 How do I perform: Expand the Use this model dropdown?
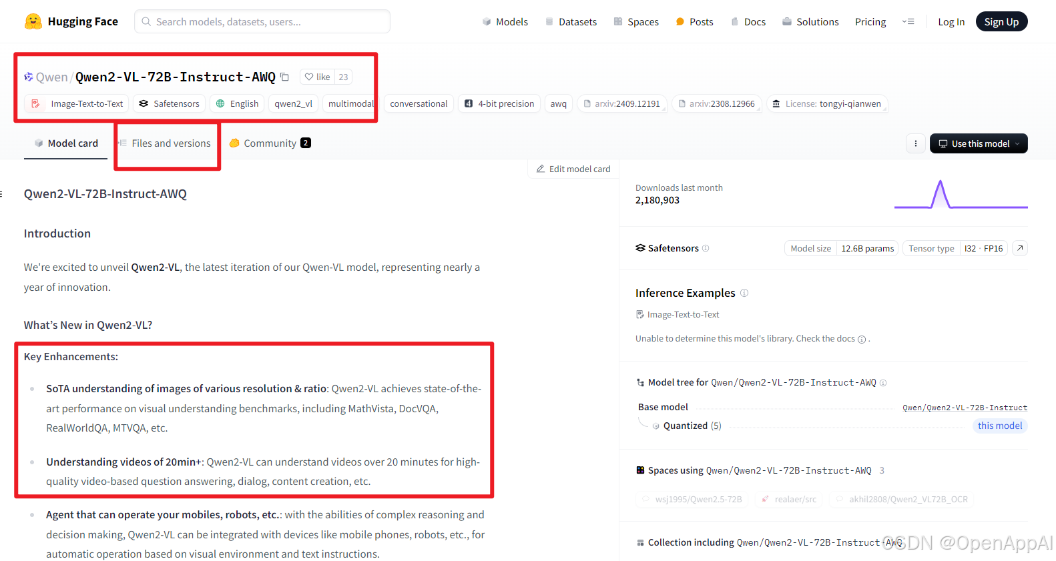[979, 143]
